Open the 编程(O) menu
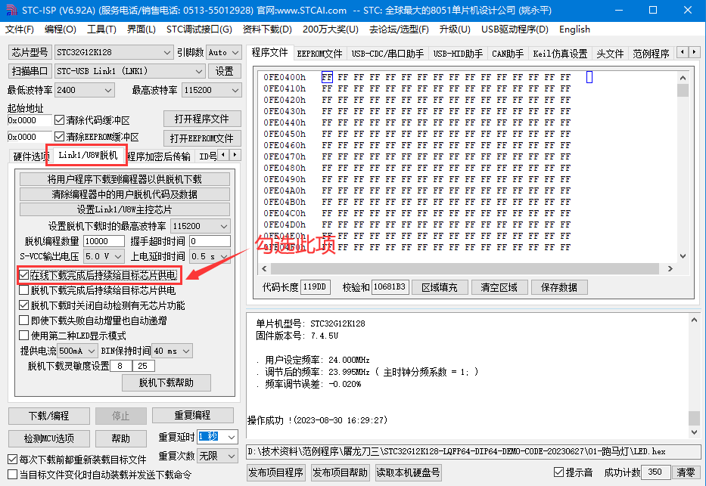Screen dimensions: 706x486 [x=61, y=29]
